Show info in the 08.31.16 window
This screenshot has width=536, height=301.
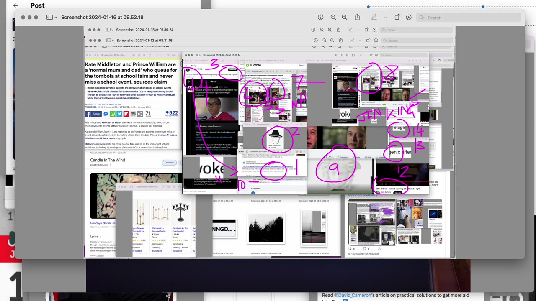[x=316, y=41]
